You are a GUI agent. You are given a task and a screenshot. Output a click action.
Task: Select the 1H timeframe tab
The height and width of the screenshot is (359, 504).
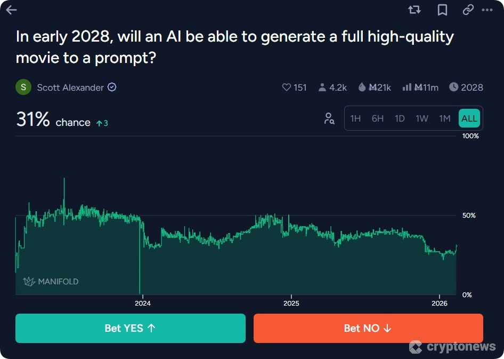coord(355,118)
